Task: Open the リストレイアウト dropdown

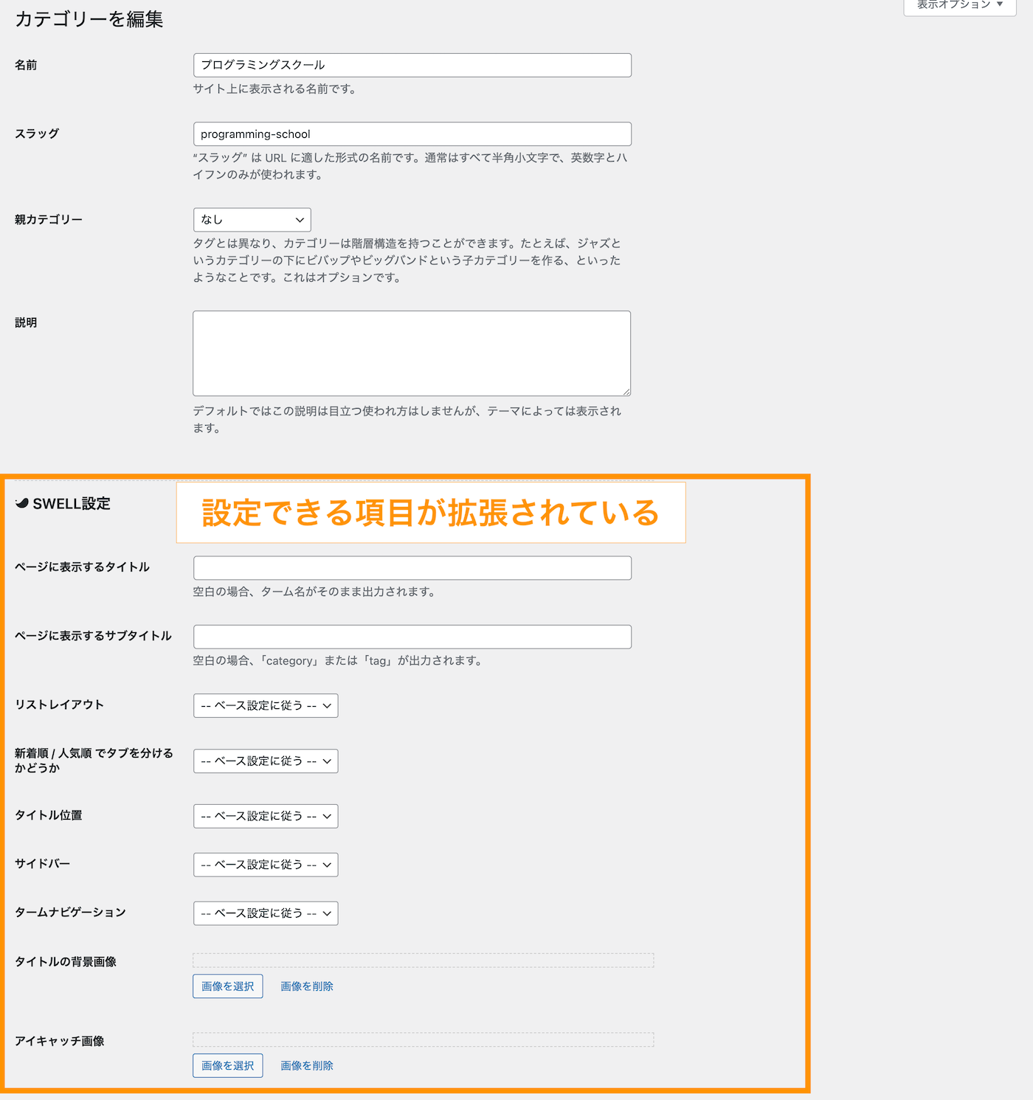Action: coord(266,705)
